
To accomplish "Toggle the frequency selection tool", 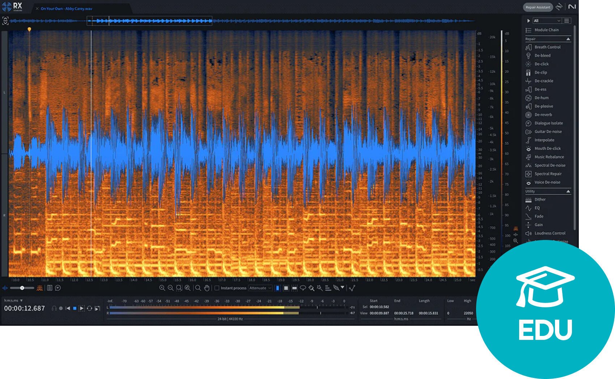I will 294,288.
